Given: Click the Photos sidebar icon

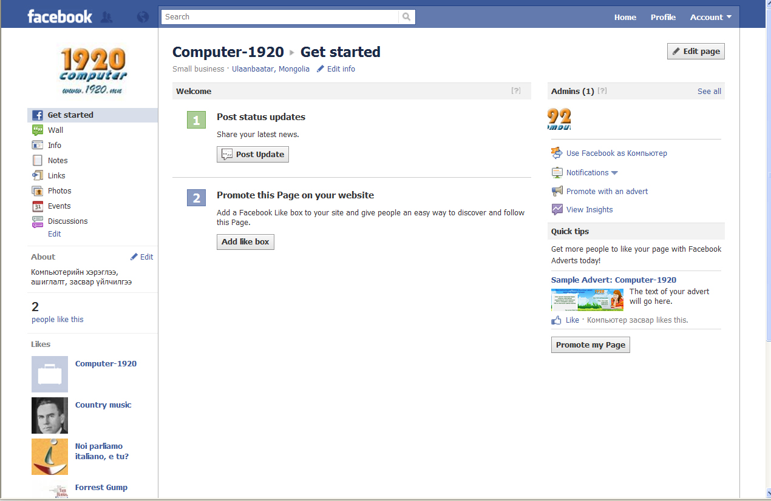Looking at the screenshot, I should pos(38,191).
